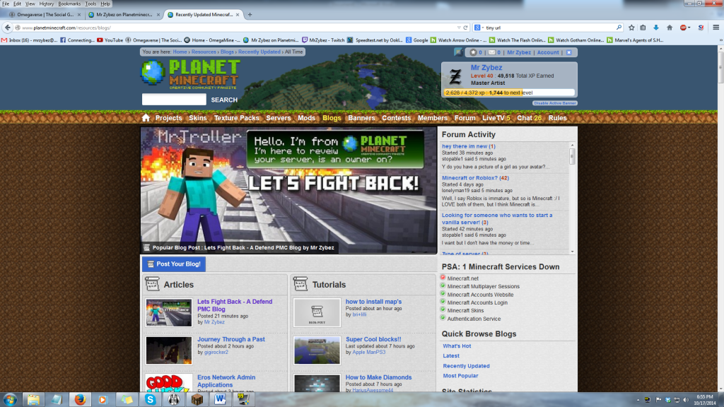Switch to Firefox in the taskbar

(80, 399)
